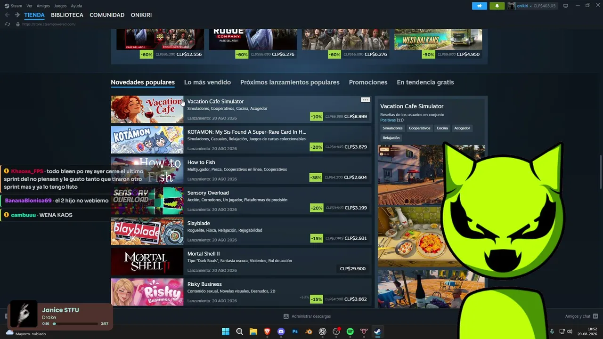This screenshot has width=603, height=339.
Task: Open the Risky Business listing
Action: coord(241,292)
